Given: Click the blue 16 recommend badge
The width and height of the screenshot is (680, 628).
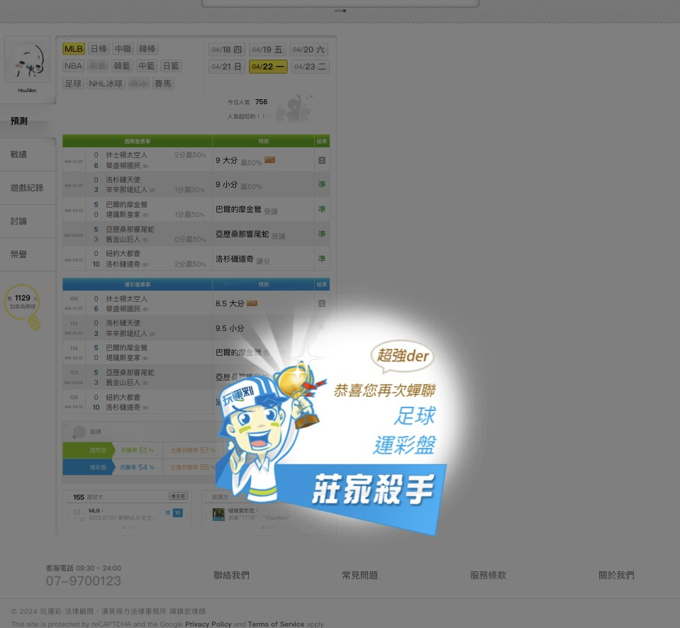Looking at the screenshot, I should [177, 513].
